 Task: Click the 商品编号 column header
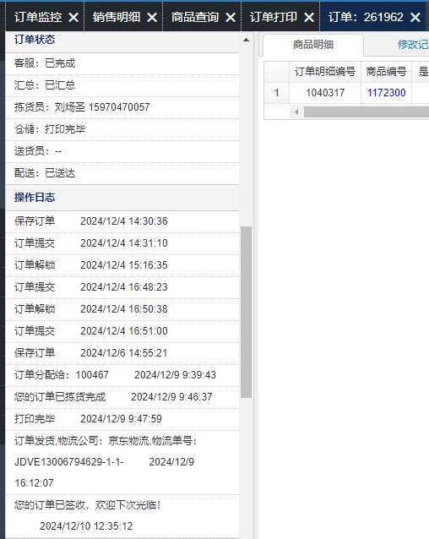(387, 72)
